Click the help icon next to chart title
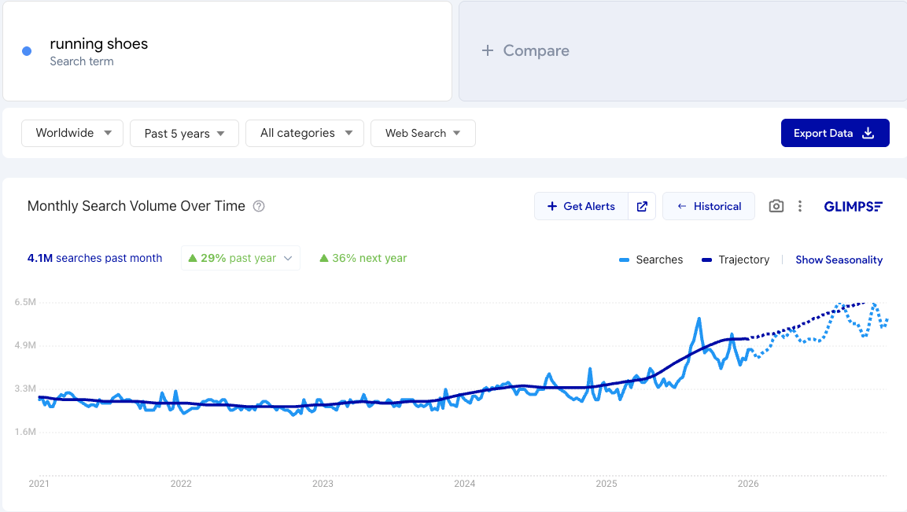Viewport: 907px width, 512px height. 259,206
